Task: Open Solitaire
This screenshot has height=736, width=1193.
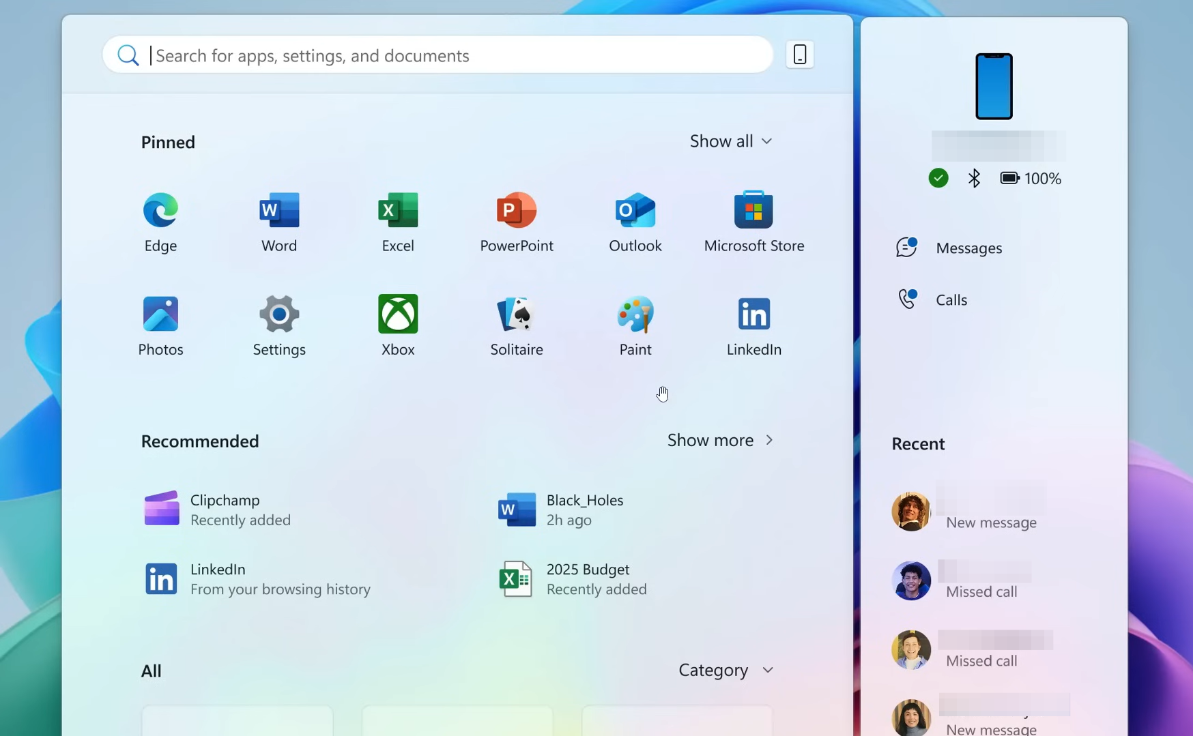Action: pos(516,325)
